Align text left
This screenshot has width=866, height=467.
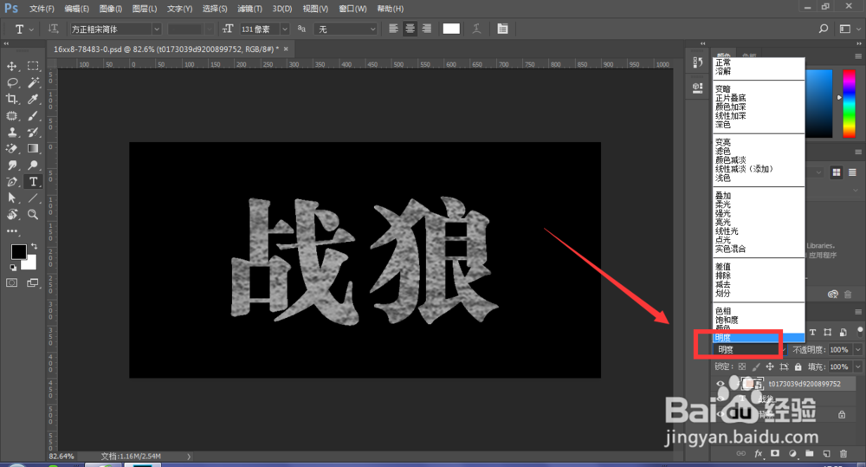(393, 29)
